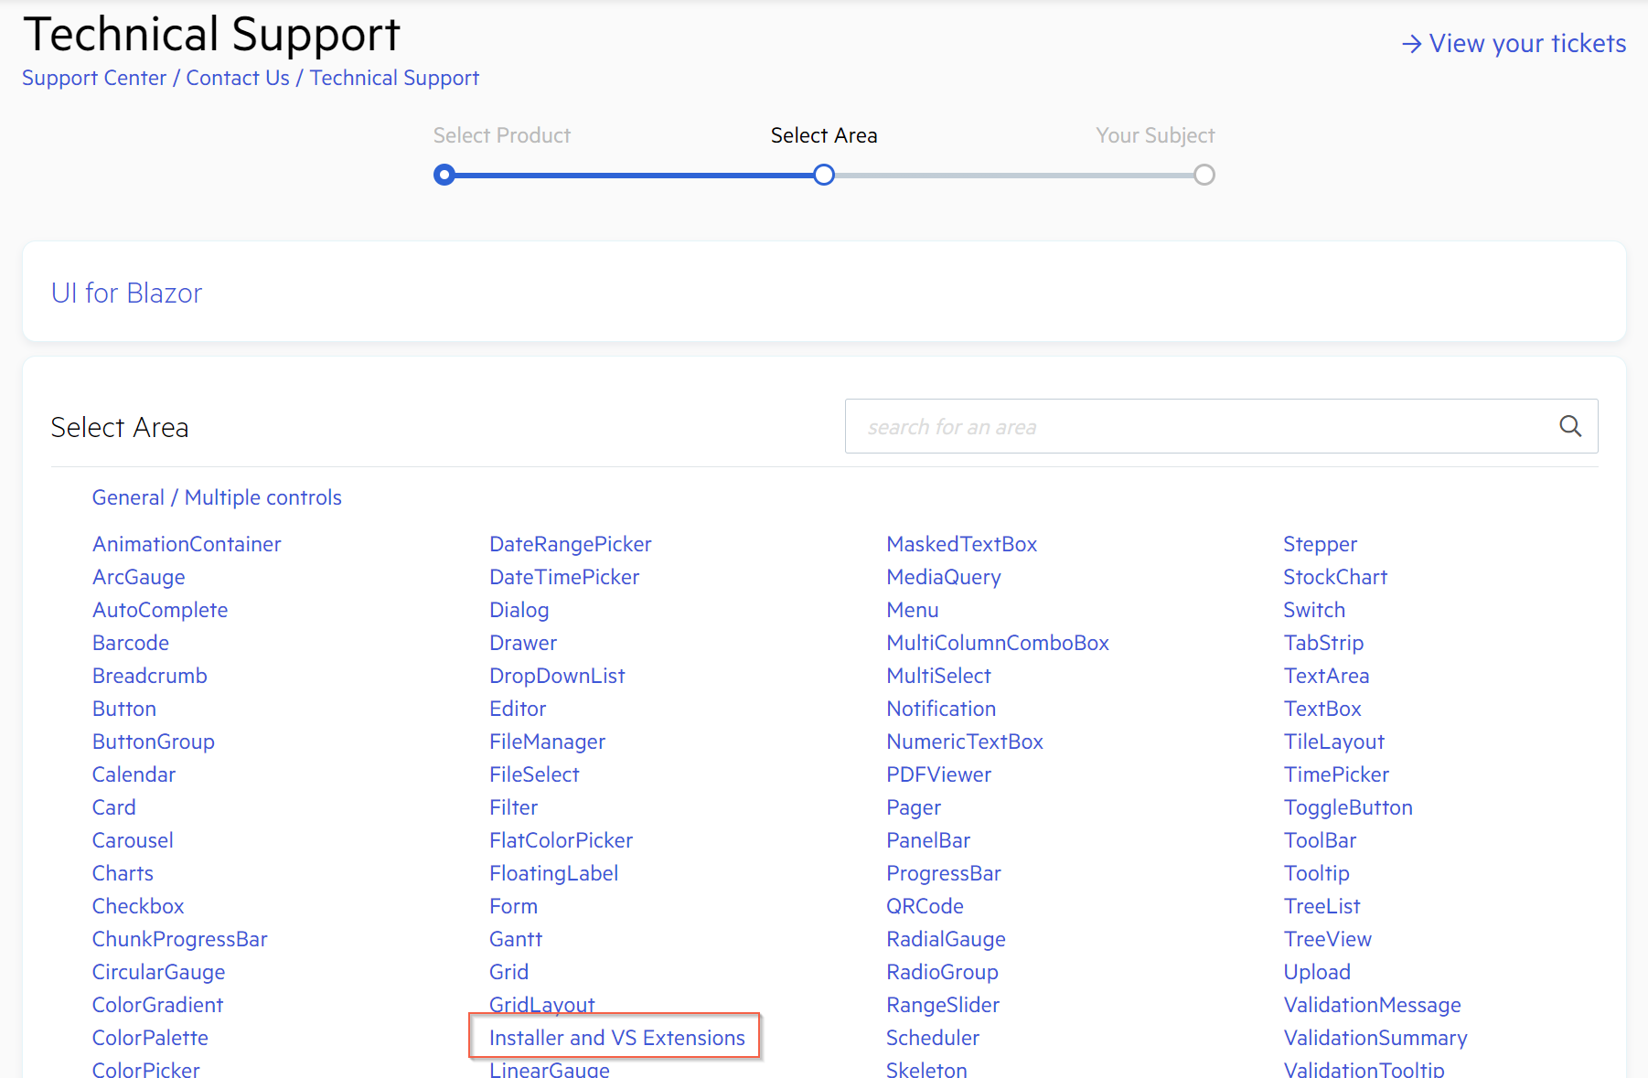The width and height of the screenshot is (1648, 1078).
Task: Select PanelBar area
Action: pos(928,840)
